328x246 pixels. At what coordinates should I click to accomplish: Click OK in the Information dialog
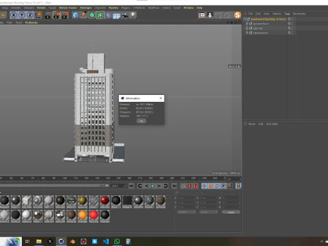[x=141, y=121]
